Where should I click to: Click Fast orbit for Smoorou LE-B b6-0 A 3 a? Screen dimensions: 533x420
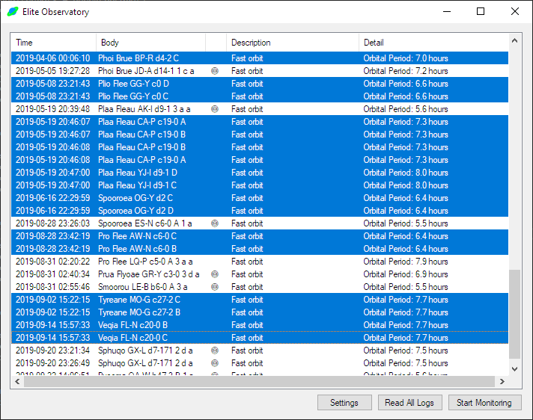click(247, 287)
